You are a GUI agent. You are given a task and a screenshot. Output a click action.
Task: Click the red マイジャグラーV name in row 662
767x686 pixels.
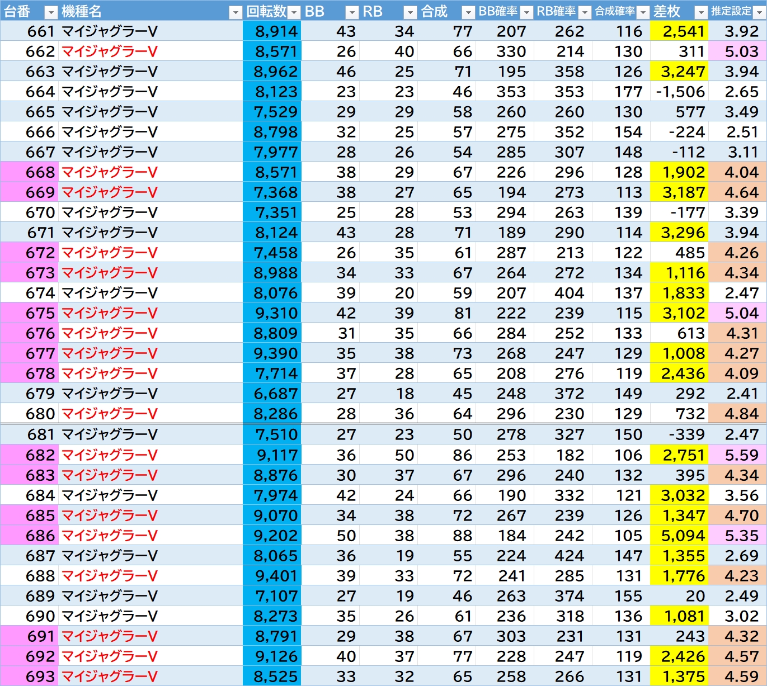tap(110, 51)
